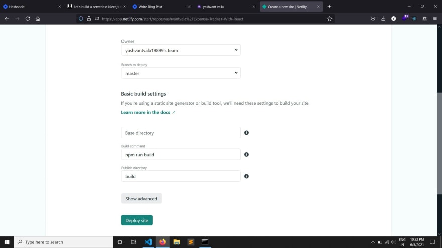This screenshot has height=248, width=442.
Task: Open the terminal app in taskbar
Action: [205, 242]
